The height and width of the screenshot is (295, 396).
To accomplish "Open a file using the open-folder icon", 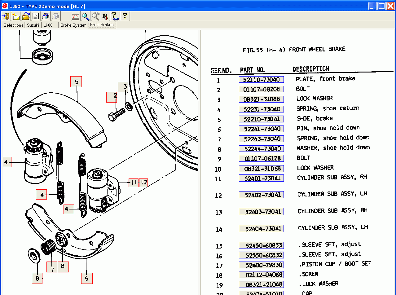I will click(x=26, y=16).
